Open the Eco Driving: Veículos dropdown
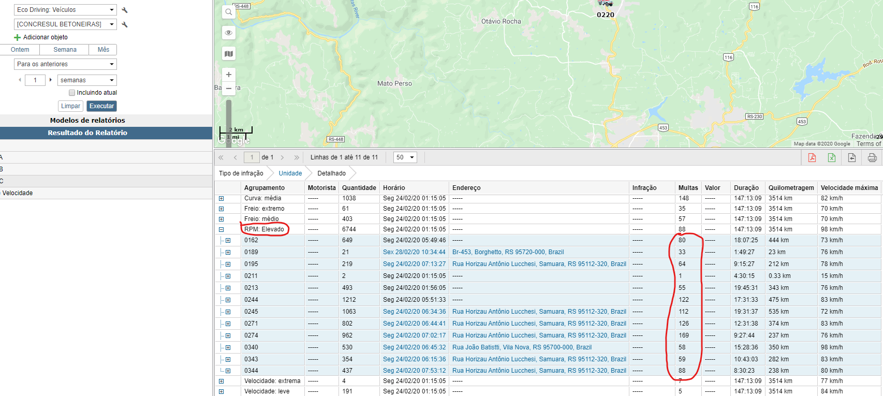This screenshot has width=883, height=396. pyautogui.click(x=65, y=10)
